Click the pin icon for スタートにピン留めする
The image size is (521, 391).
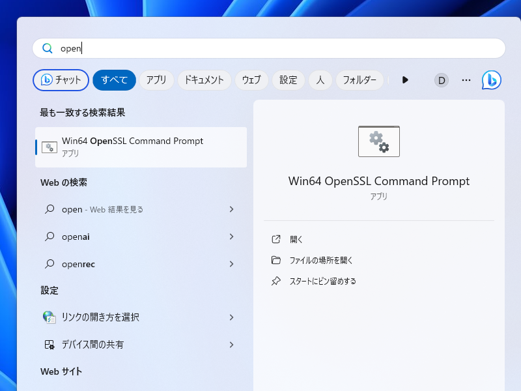click(277, 281)
